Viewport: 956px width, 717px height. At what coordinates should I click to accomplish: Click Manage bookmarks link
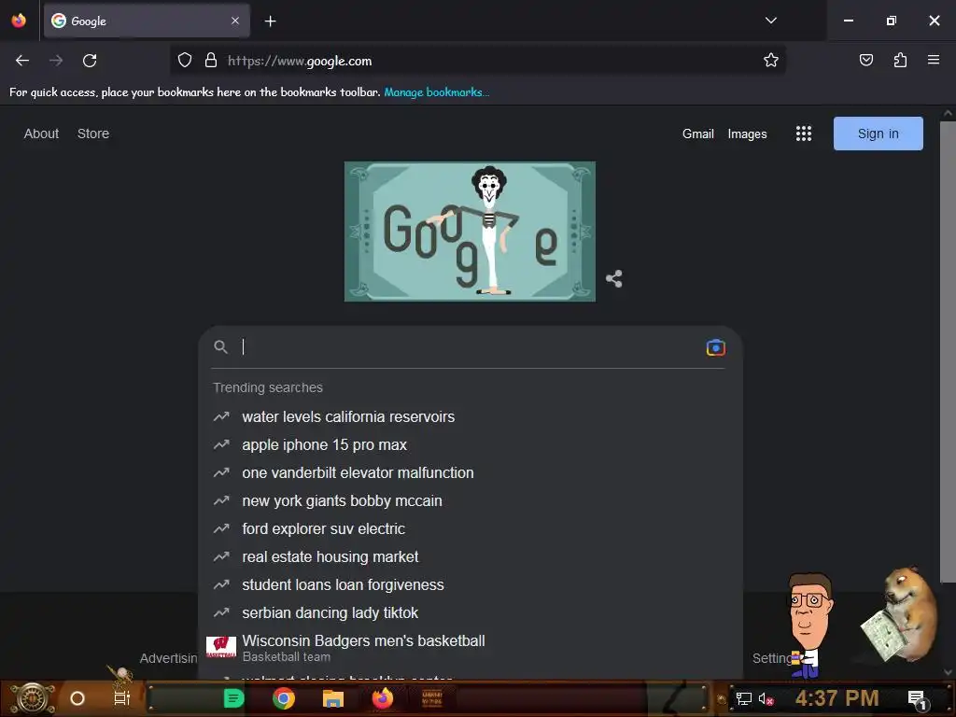(437, 92)
